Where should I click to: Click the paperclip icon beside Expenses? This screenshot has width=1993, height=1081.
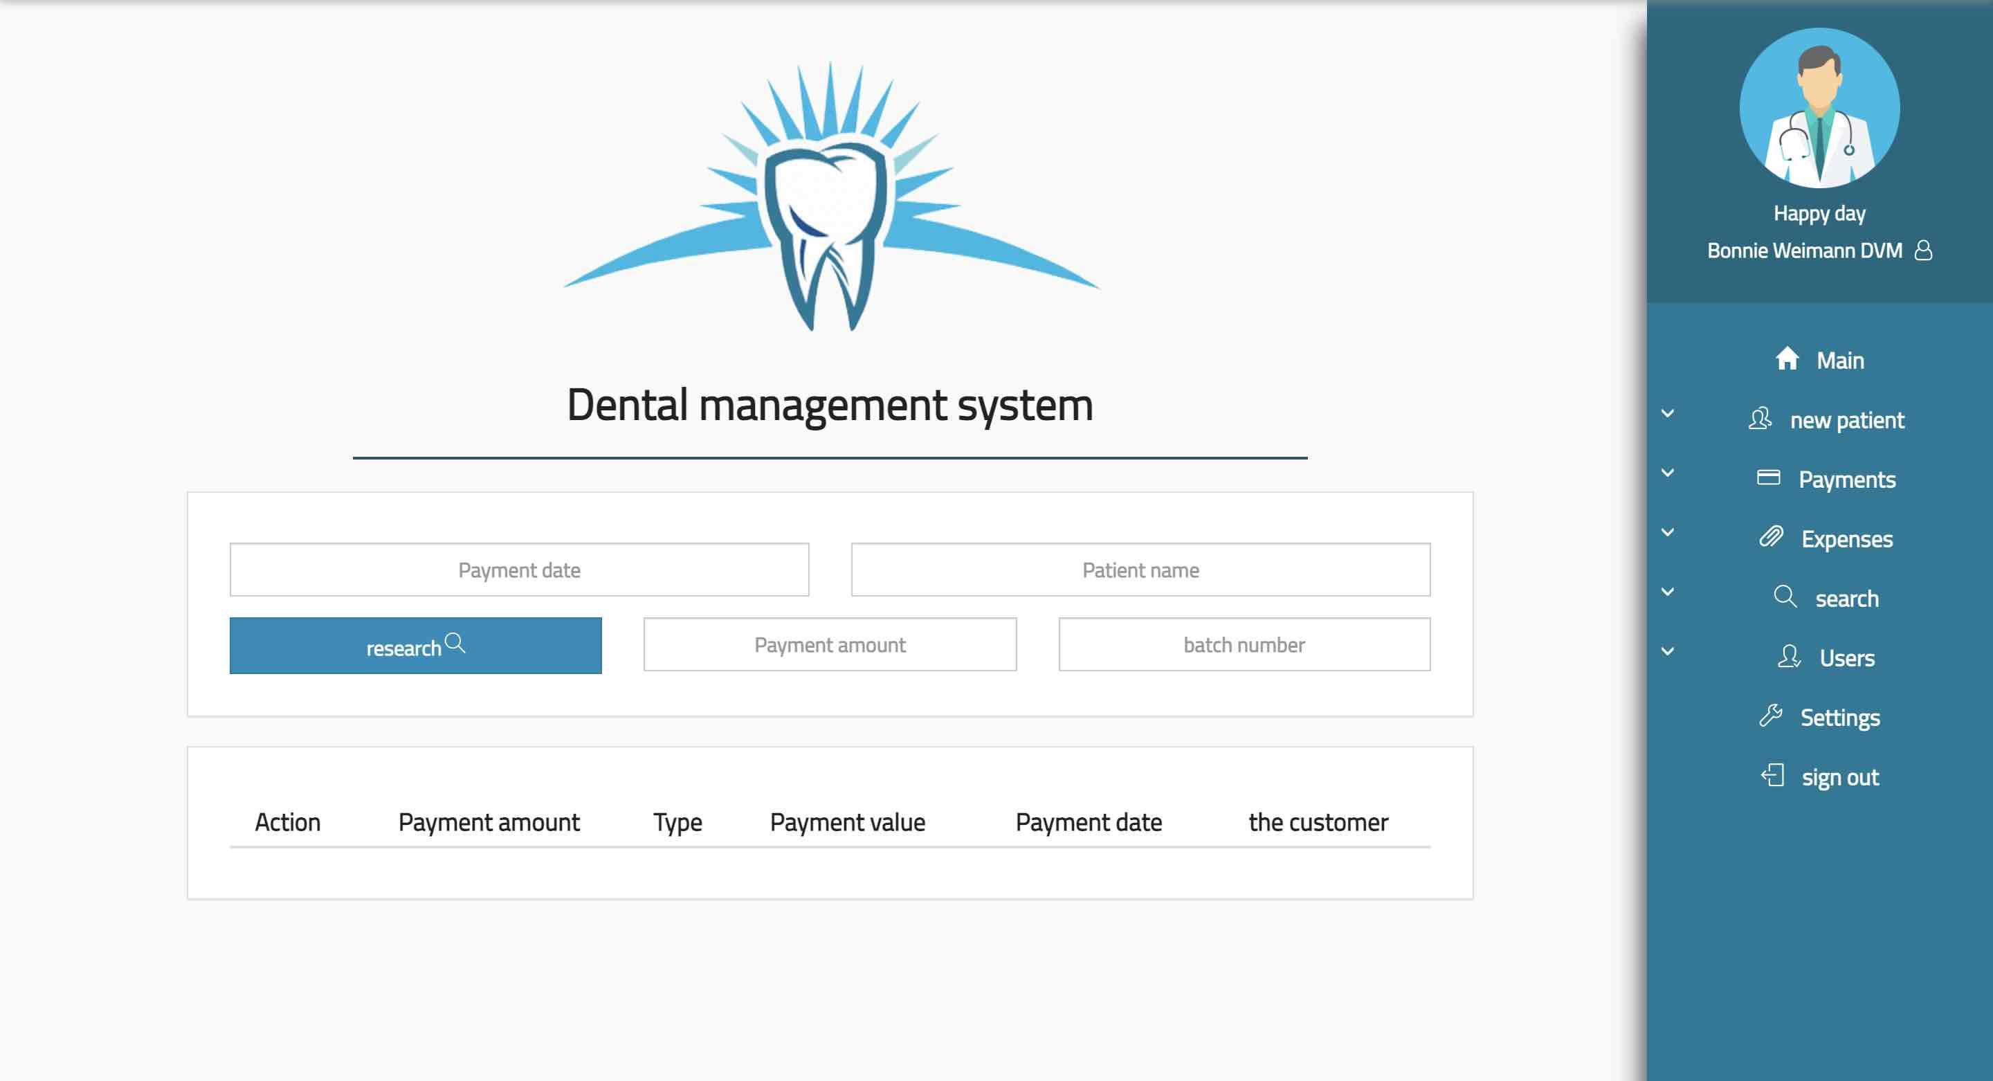(1771, 537)
